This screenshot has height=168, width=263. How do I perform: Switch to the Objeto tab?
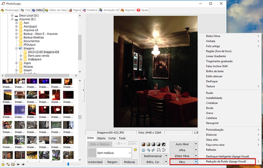(101, 138)
